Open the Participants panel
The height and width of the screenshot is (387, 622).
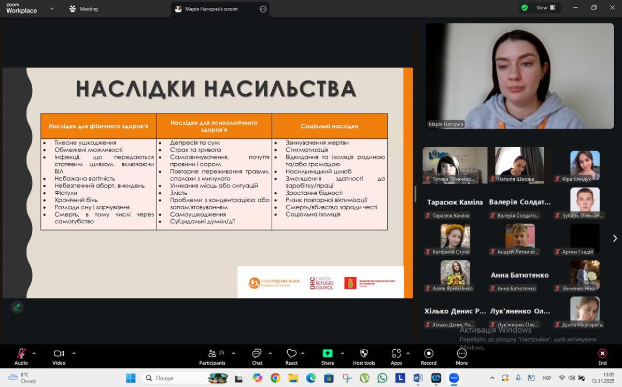point(213,356)
